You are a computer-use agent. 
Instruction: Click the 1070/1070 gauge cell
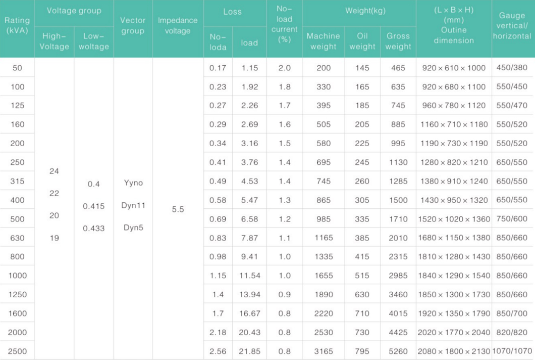[512, 351]
